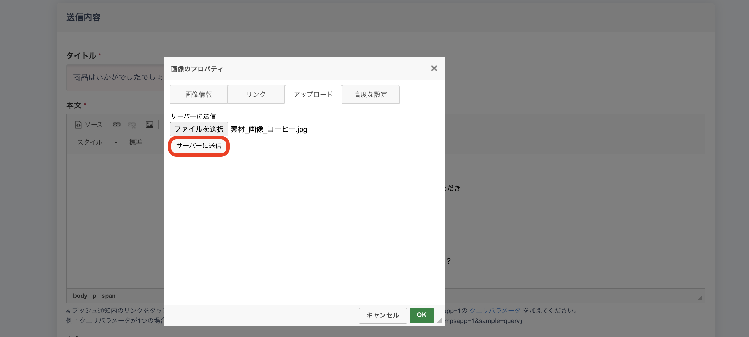Select the span element in the path bar
Image resolution: width=749 pixels, height=337 pixels.
pyautogui.click(x=108, y=296)
